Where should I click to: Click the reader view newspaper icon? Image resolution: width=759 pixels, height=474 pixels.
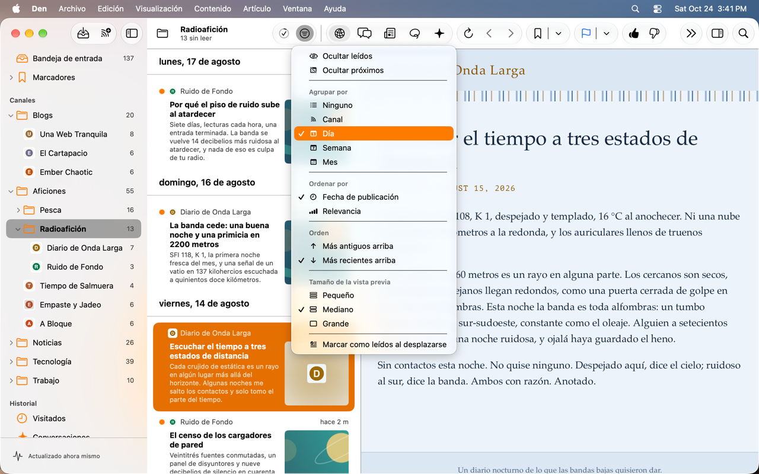390,34
